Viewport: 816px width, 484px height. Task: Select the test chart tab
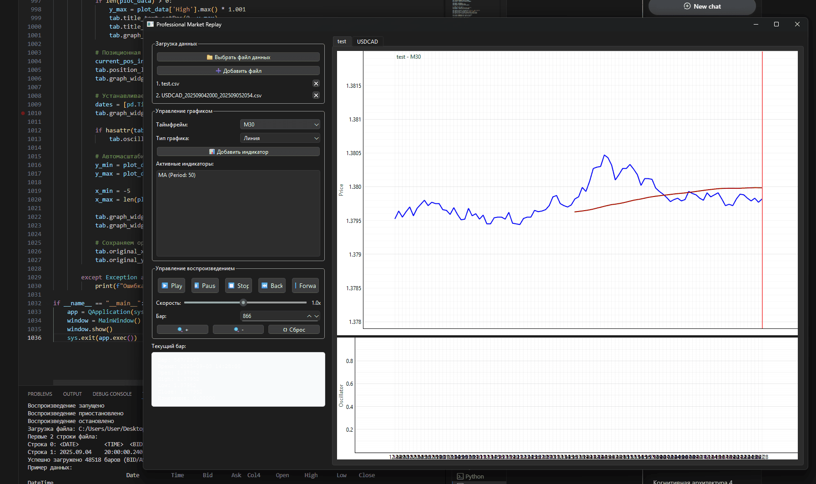click(x=342, y=42)
